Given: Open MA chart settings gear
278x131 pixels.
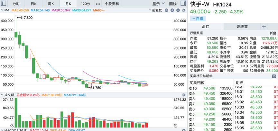Looking at the screenshot, I should point(184,10).
